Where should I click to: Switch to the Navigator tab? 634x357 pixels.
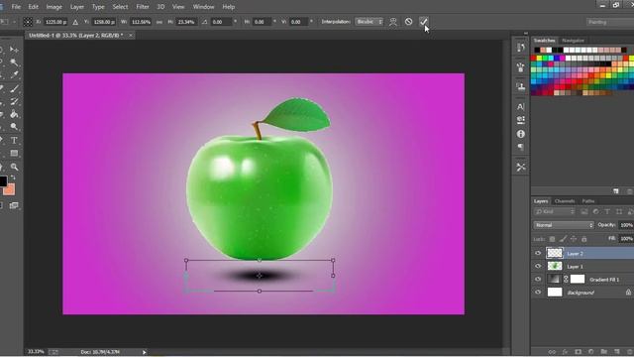click(573, 41)
